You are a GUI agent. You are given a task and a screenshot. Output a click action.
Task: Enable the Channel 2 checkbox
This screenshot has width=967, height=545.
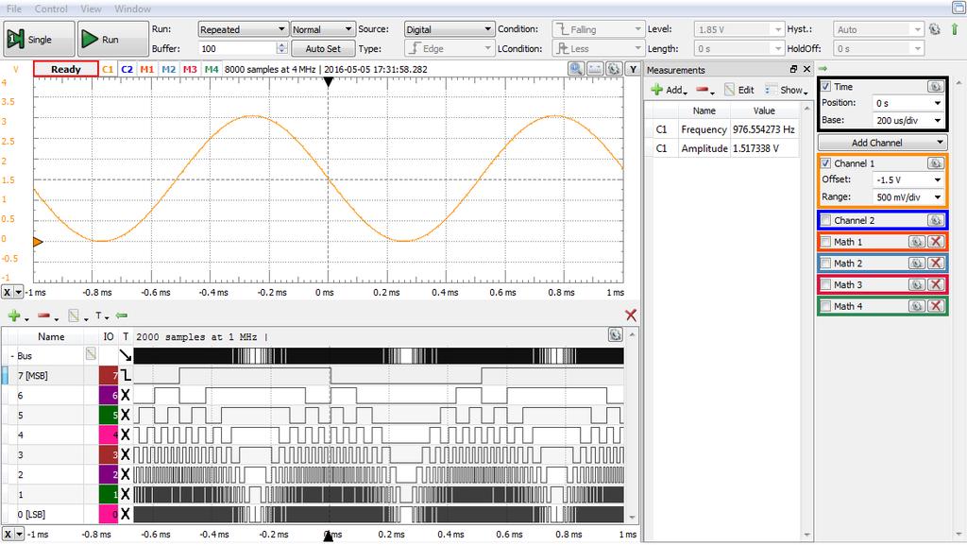coord(826,220)
